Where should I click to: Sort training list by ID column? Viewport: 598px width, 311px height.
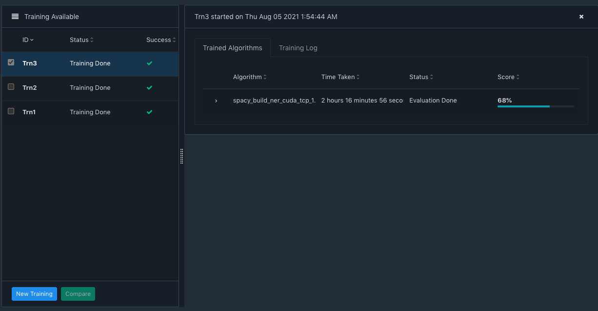[28, 40]
